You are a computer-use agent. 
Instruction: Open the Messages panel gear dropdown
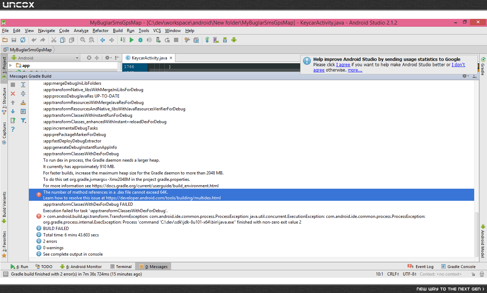coord(465,76)
